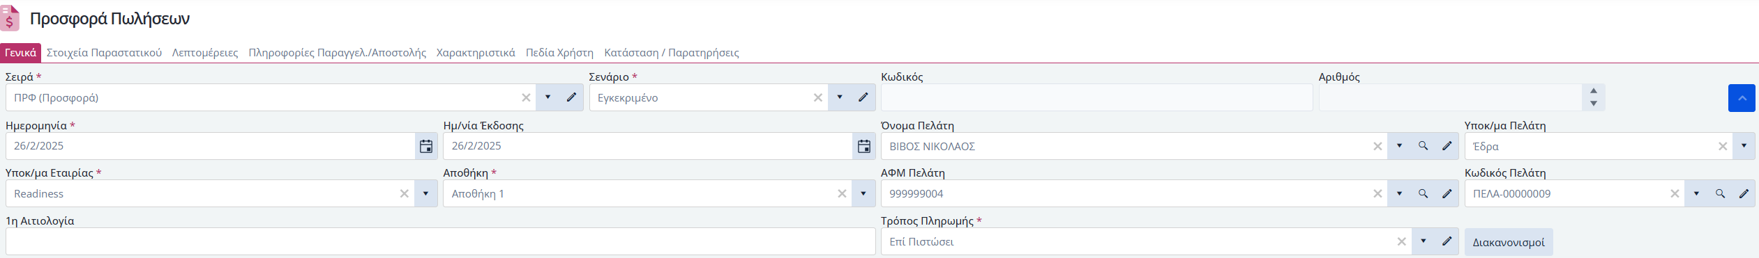Edit the Σειρά series with the pencil icon
The height and width of the screenshot is (258, 1759).
click(x=571, y=97)
